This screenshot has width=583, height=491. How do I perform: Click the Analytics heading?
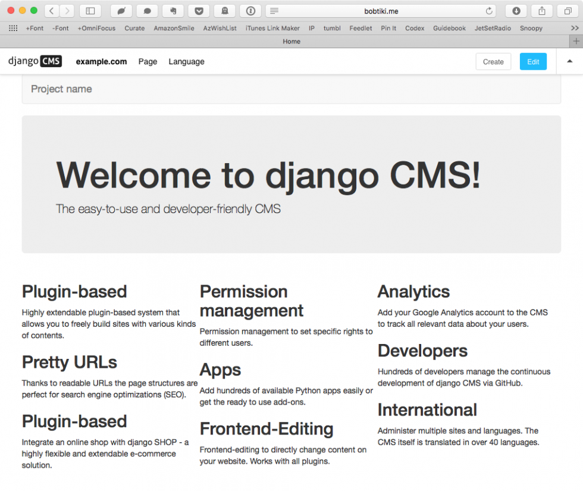pos(413,292)
